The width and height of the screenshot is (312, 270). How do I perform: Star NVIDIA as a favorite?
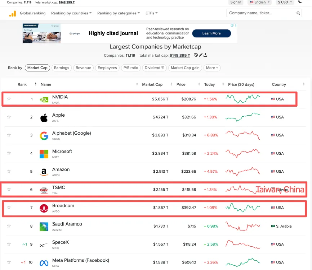click(9, 99)
